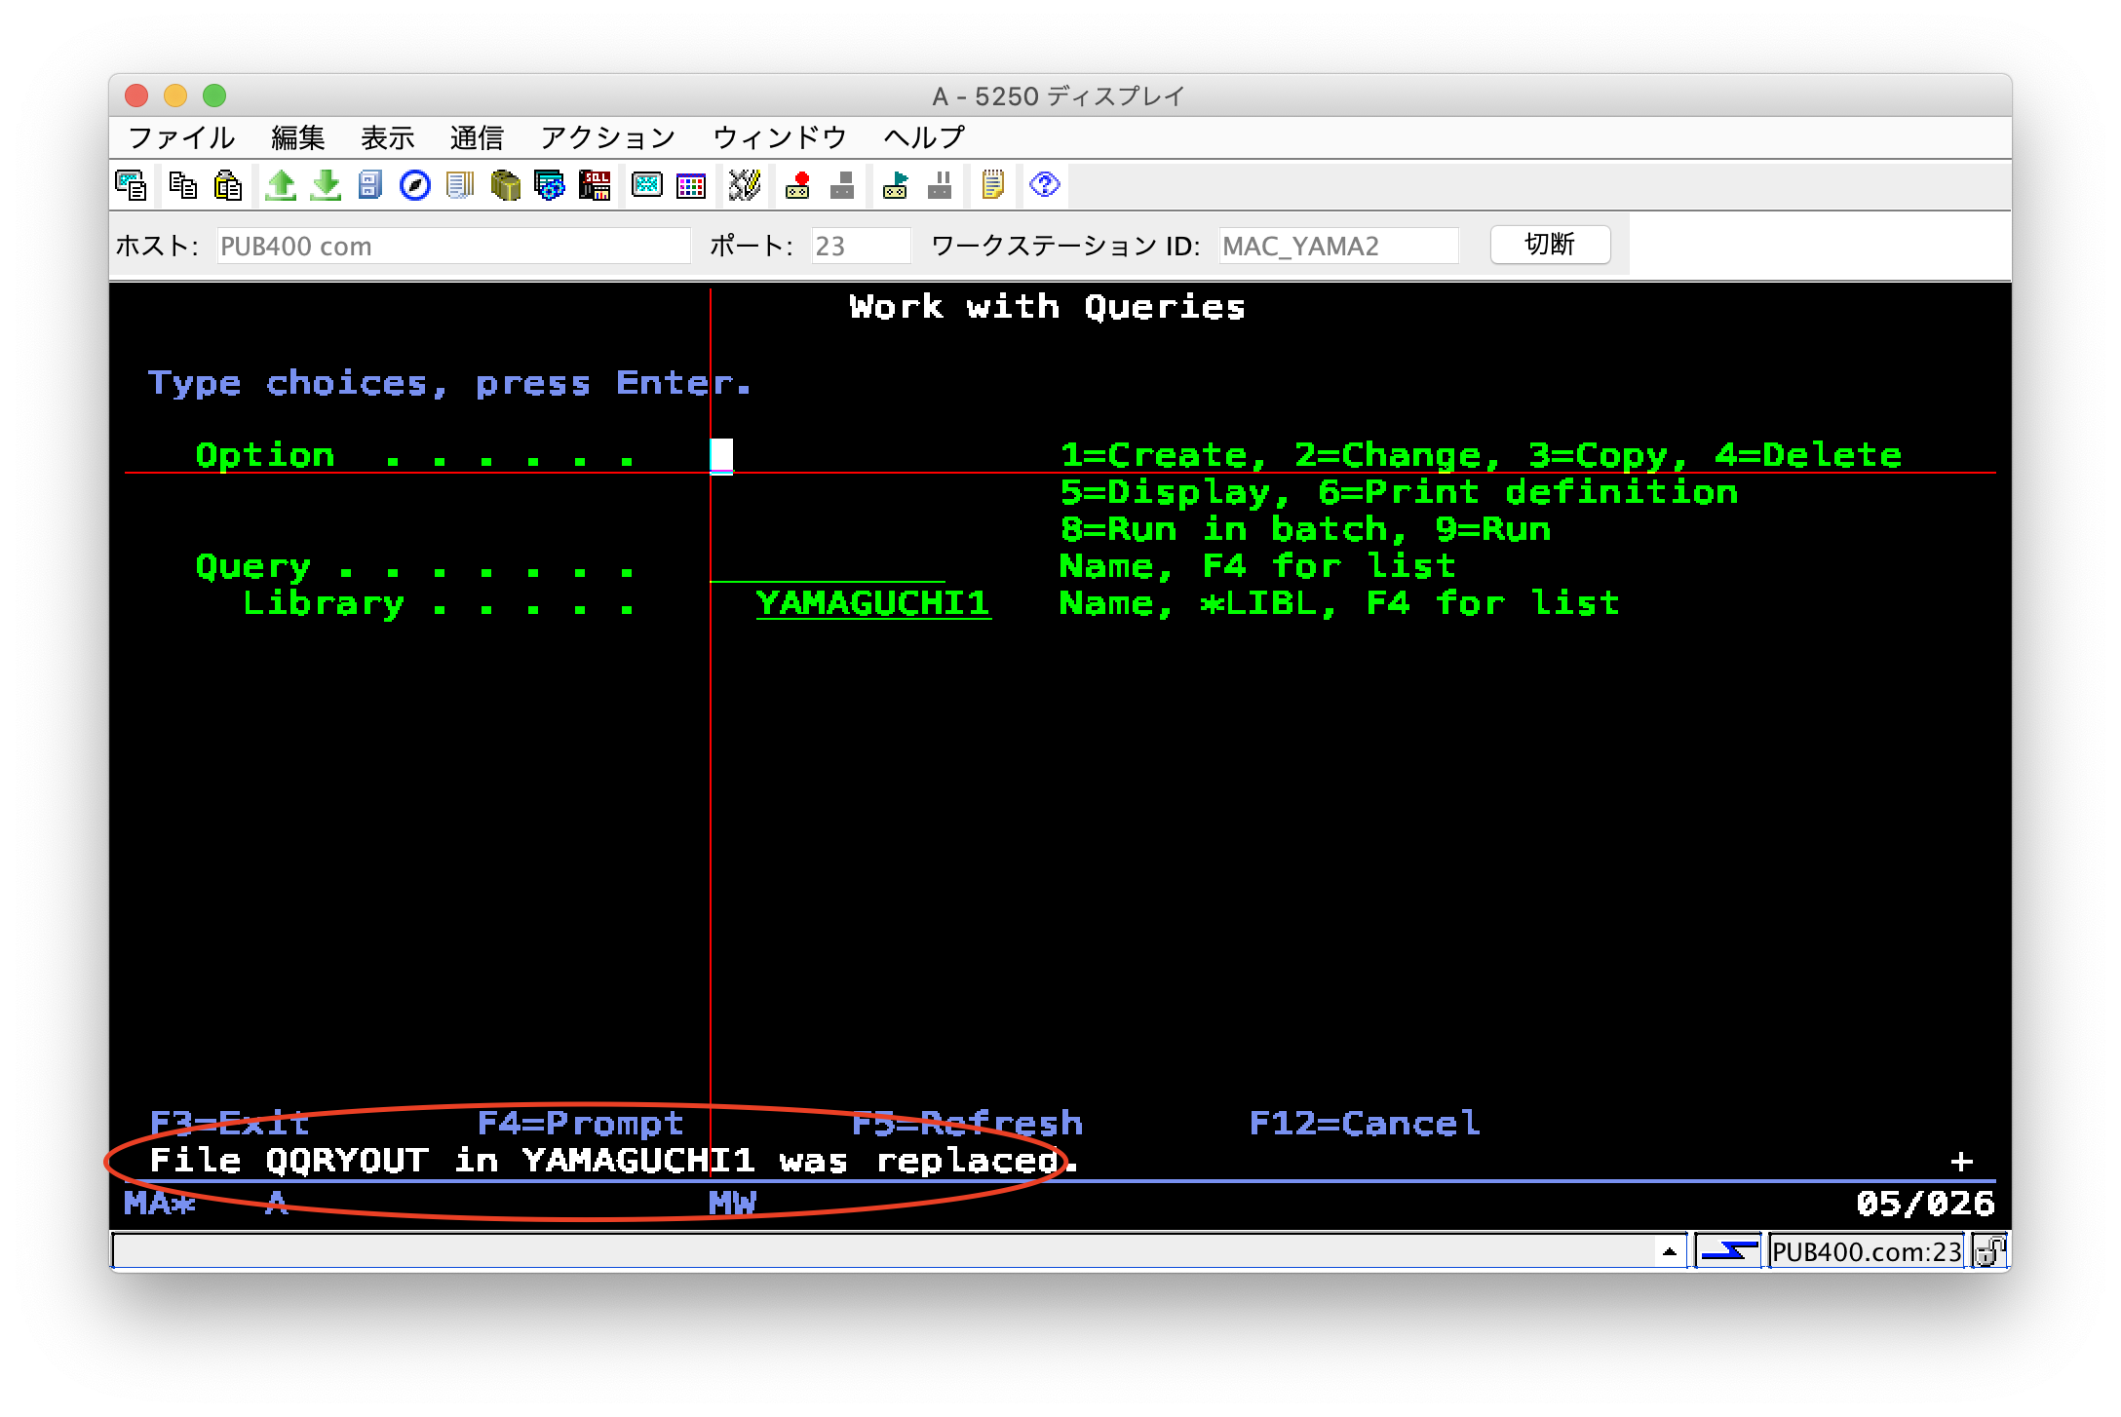Open the 編集 menu
The image size is (2121, 1417).
[297, 137]
